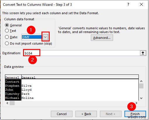Click 'Lloyd' in the data preview
Image resolution: width=149 pixels, height=120 pixels.
(x=27, y=90)
